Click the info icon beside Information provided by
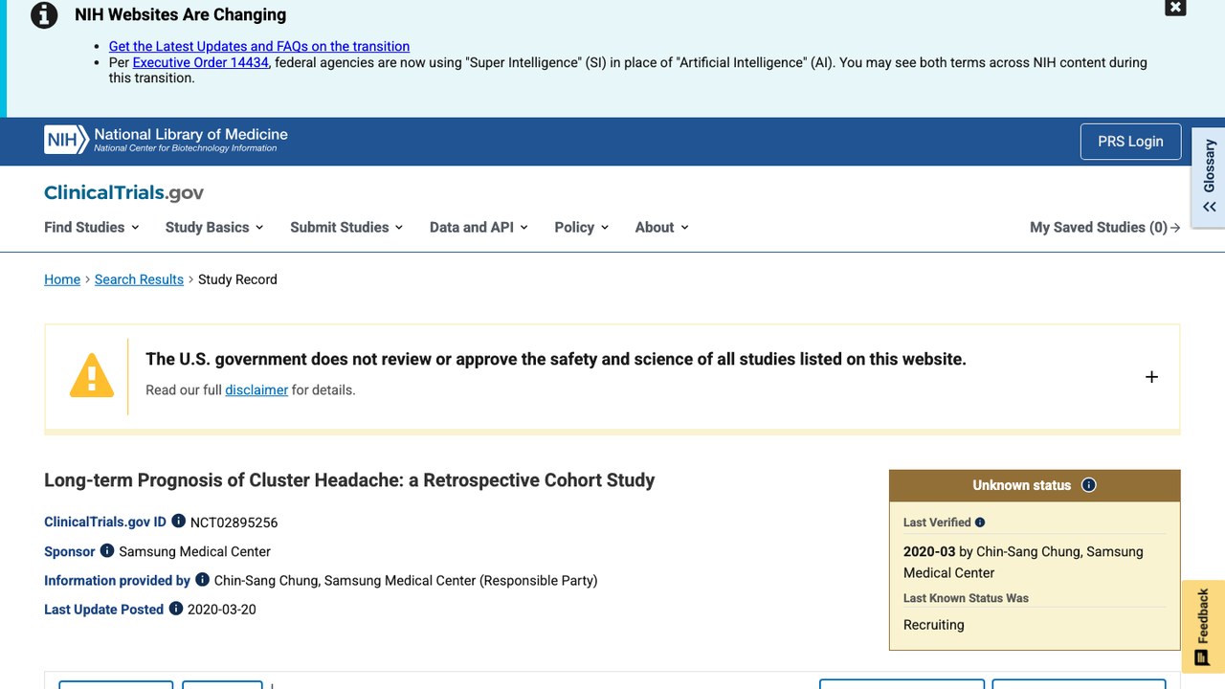1225x689 pixels. [202, 580]
